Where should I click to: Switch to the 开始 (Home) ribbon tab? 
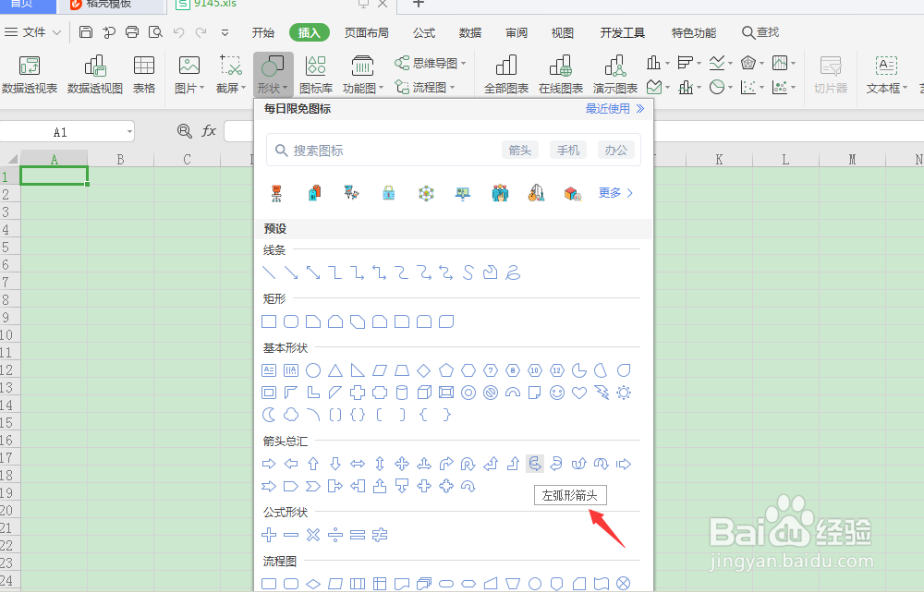point(262,33)
